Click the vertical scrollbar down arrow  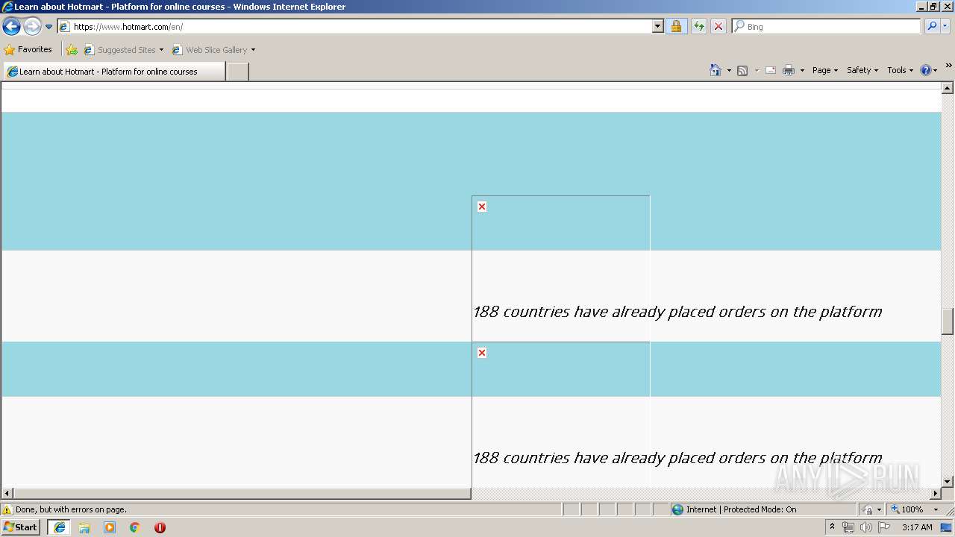coord(948,482)
